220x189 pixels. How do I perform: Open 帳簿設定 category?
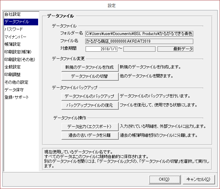pos(12,44)
